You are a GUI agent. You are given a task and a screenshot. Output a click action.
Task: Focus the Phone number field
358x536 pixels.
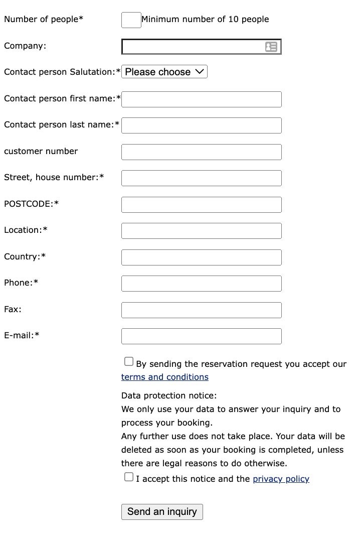point(202,284)
